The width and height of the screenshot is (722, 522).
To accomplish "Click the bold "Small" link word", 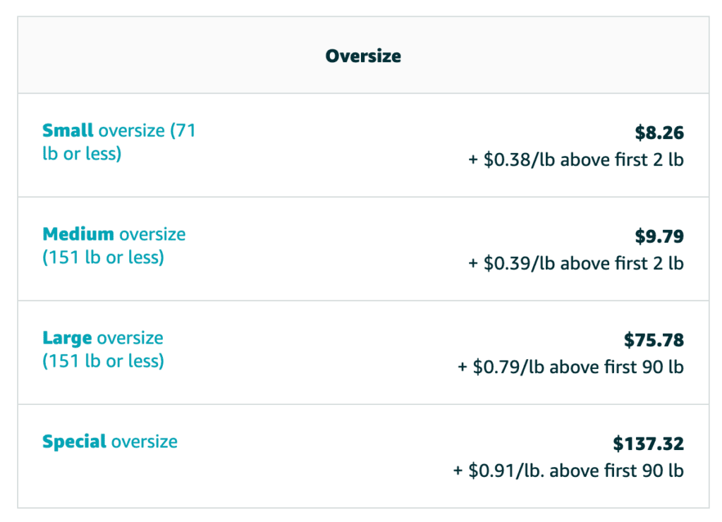I will pyautogui.click(x=68, y=130).
